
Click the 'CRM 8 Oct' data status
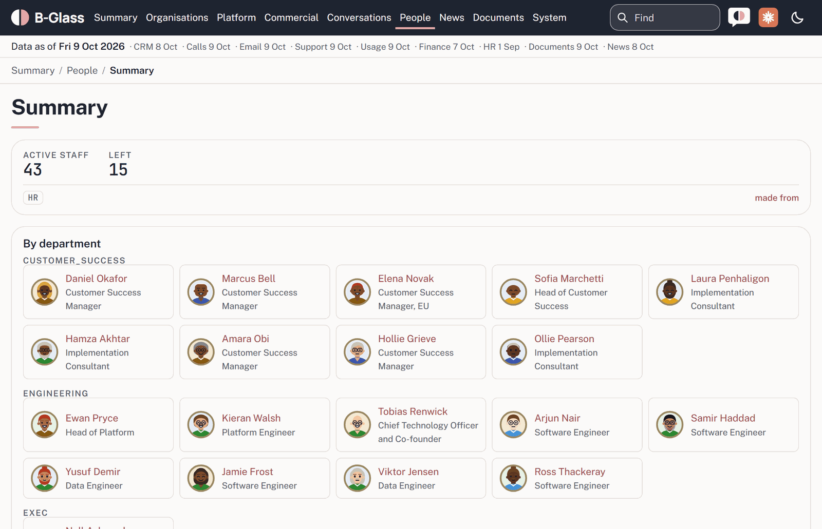[x=155, y=47]
